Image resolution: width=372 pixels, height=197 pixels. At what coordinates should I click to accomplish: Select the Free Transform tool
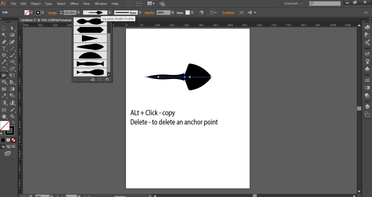pos(12,76)
